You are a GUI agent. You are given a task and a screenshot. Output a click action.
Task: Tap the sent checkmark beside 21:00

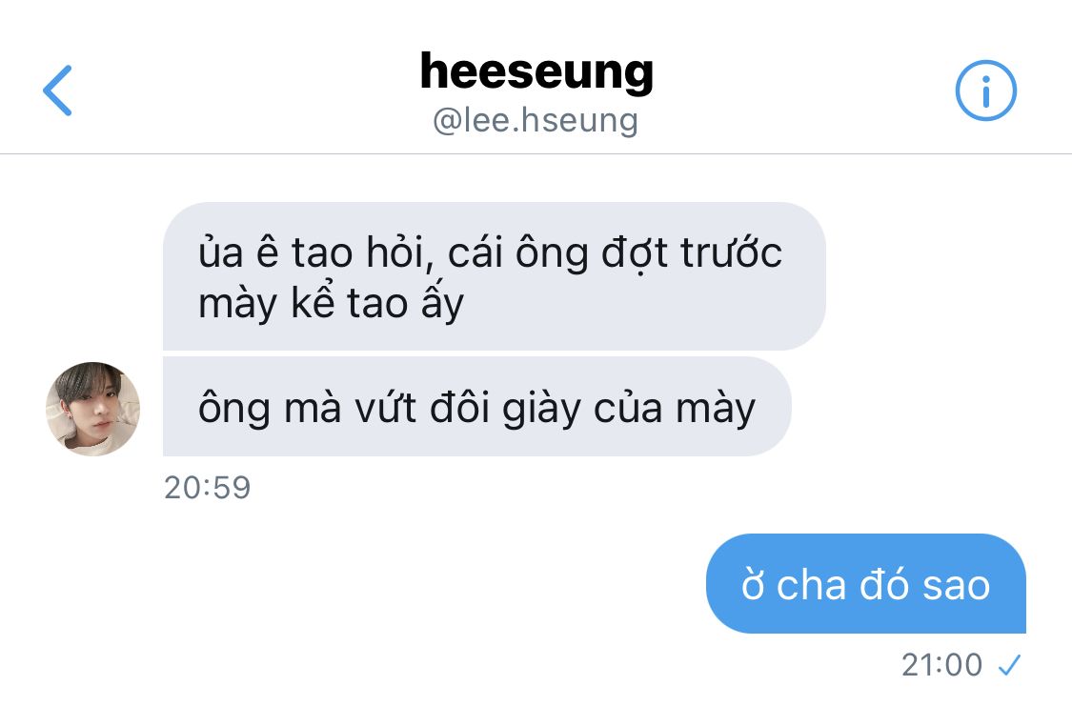click(1009, 664)
